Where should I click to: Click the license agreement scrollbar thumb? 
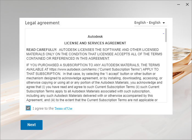click(x=166, y=35)
